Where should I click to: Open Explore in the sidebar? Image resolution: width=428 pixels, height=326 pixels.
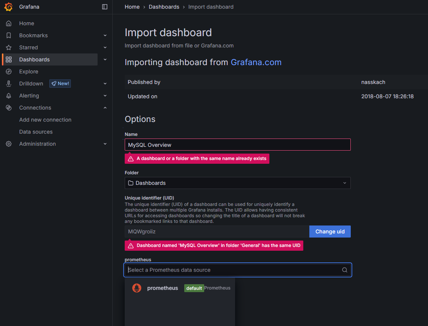pyautogui.click(x=29, y=72)
